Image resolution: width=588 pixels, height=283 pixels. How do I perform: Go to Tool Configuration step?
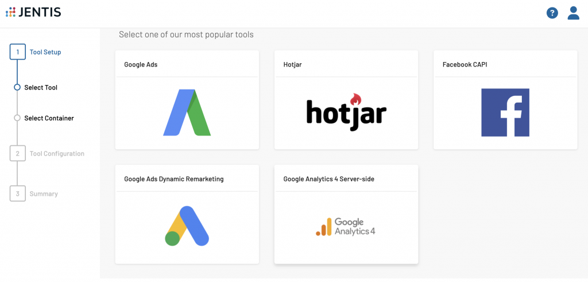tap(57, 154)
